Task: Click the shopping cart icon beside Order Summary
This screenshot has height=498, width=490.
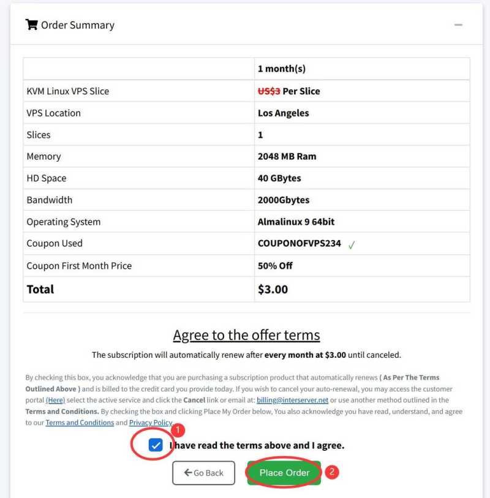Action: 31,25
